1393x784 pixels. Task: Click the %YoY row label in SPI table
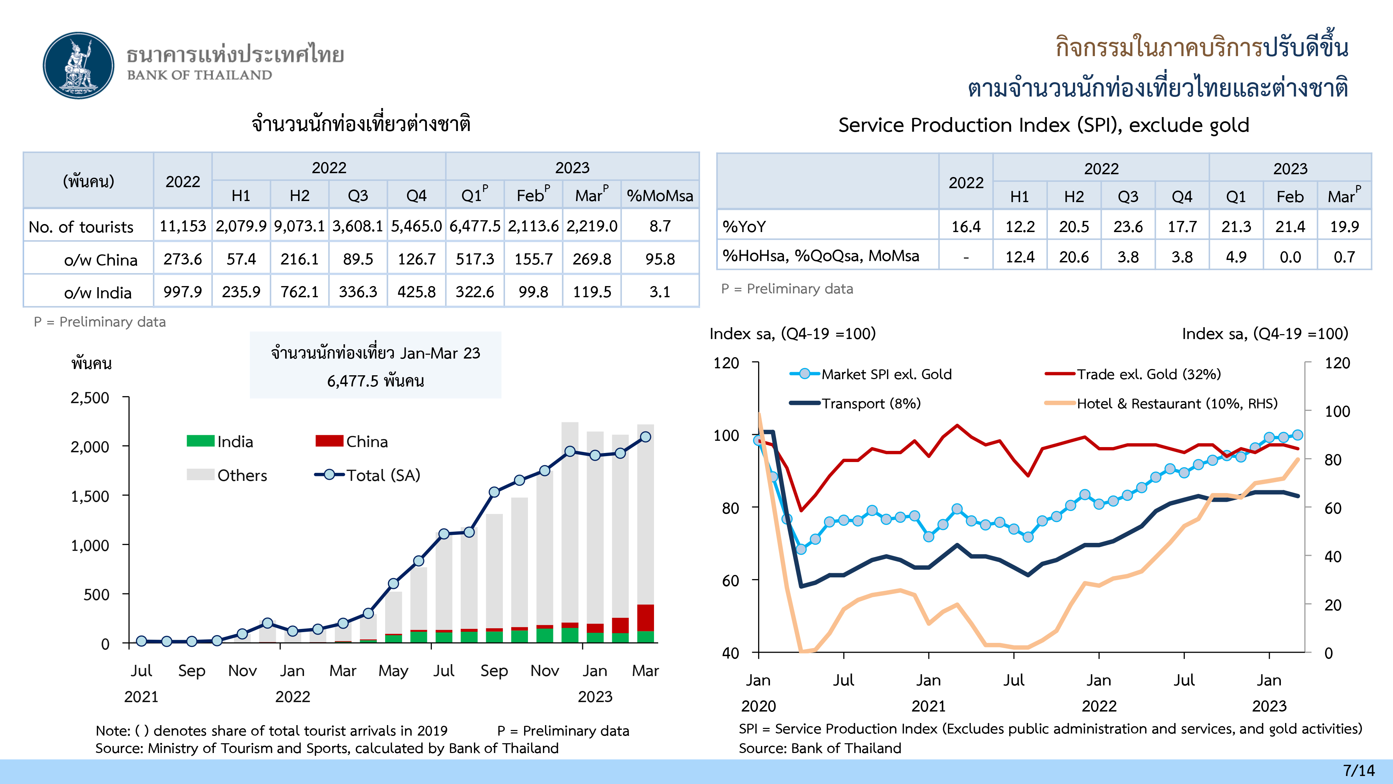pyautogui.click(x=744, y=227)
